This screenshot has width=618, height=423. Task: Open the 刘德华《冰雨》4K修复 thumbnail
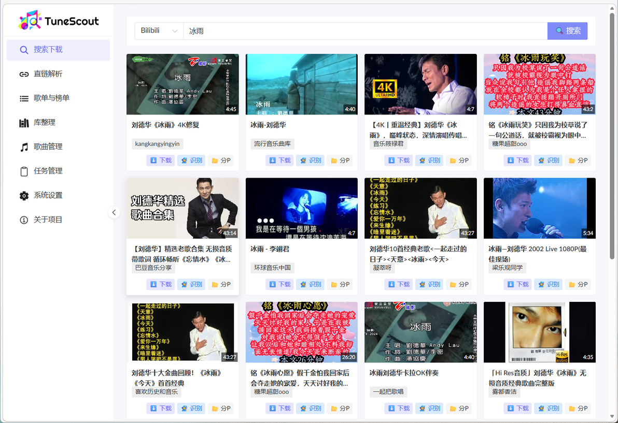pyautogui.click(x=182, y=84)
